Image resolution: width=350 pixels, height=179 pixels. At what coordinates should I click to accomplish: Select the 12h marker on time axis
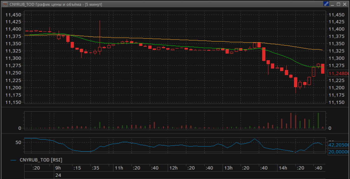(173, 168)
